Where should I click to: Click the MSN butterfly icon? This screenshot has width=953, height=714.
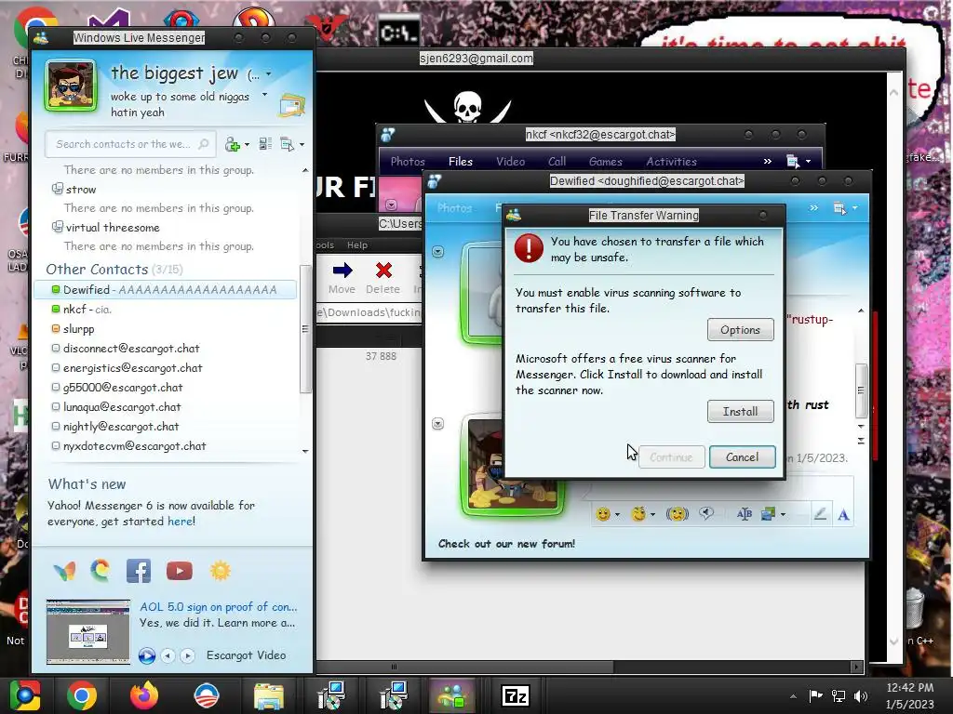pyautogui.click(x=64, y=571)
